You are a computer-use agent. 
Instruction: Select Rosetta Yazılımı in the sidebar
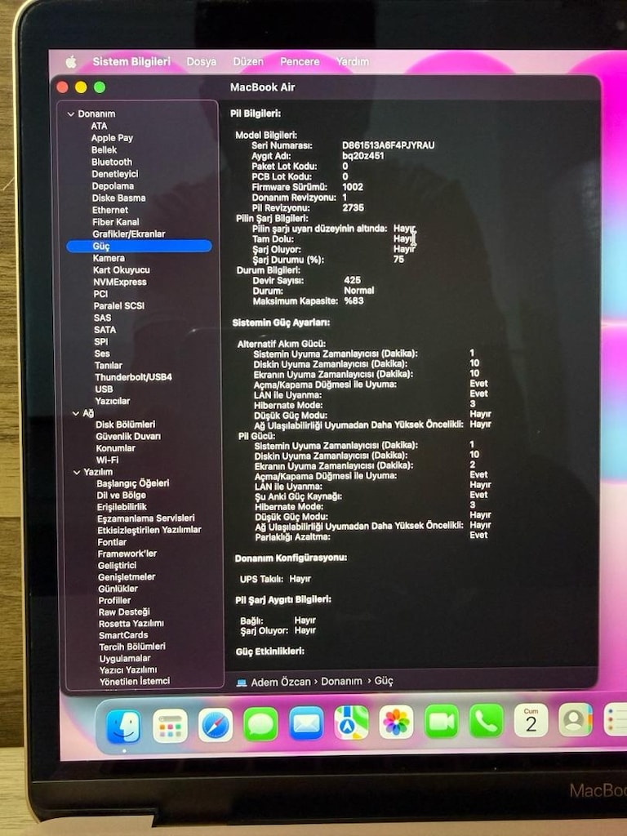[131, 624]
